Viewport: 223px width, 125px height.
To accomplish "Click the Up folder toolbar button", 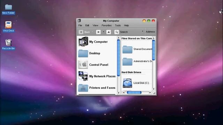I will (109, 32).
